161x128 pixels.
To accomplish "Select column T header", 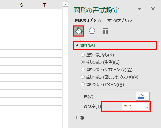I will tap(44, 5).
